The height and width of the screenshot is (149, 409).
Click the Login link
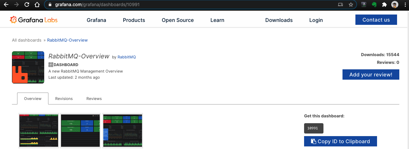316,20
